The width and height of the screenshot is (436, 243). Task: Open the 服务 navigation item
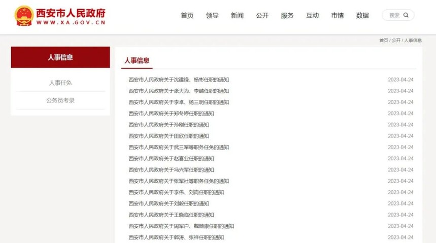pyautogui.click(x=287, y=15)
